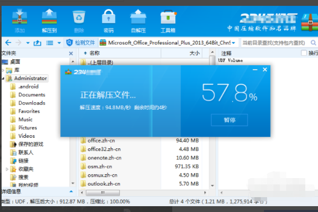Click the list view mode icon

click(50, 43)
